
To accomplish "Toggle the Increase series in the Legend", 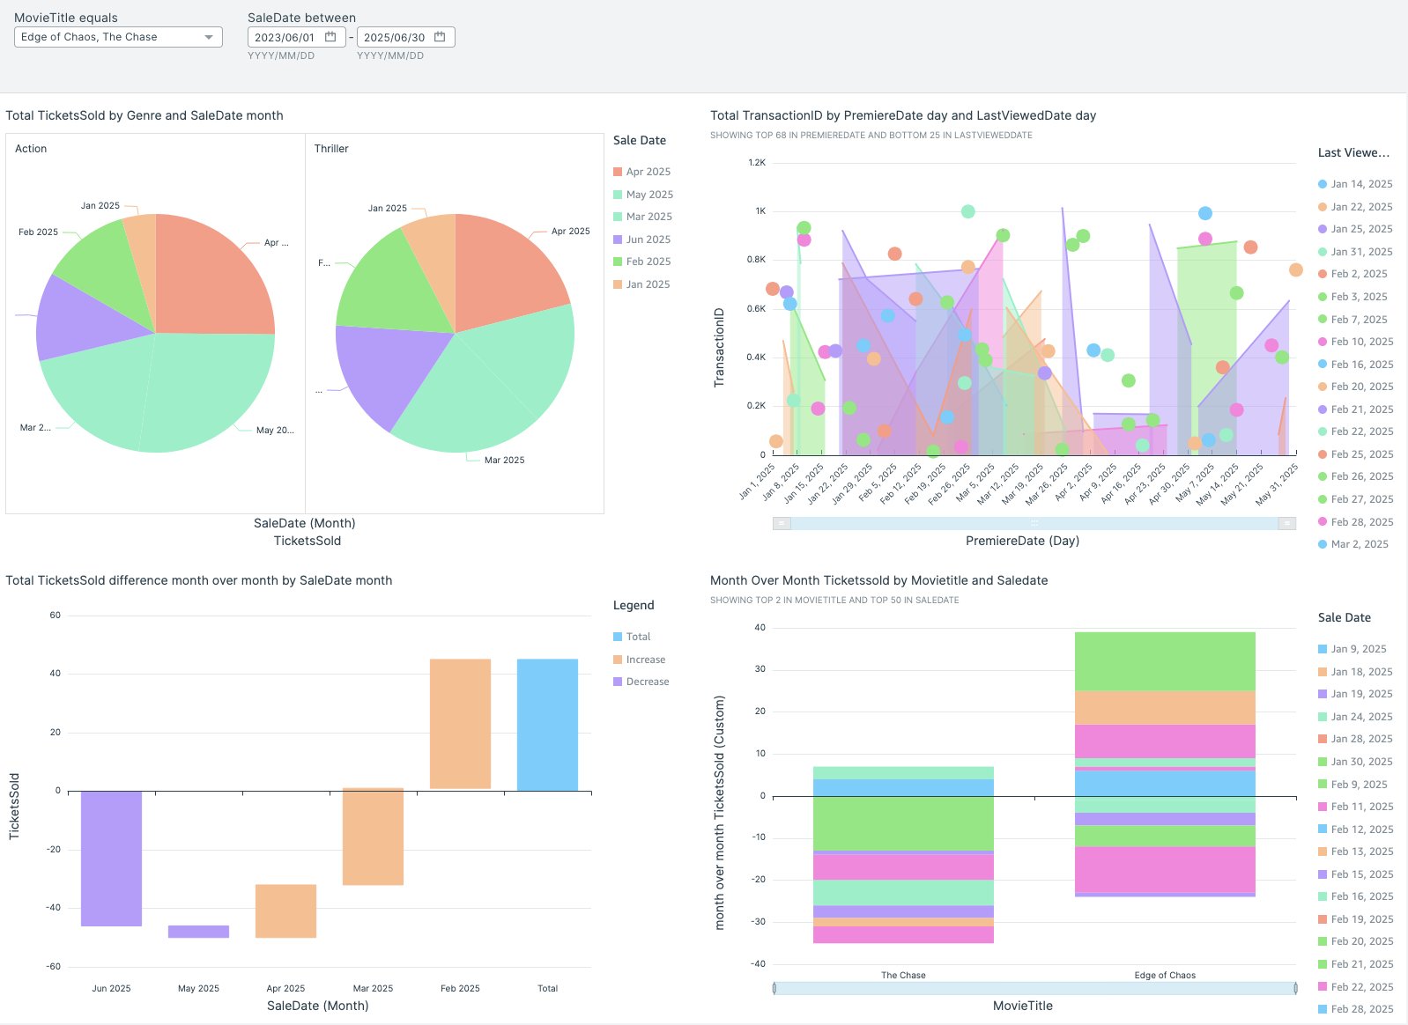I will point(645,660).
